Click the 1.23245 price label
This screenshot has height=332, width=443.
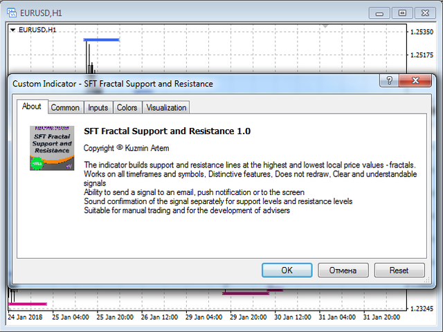[x=422, y=309]
